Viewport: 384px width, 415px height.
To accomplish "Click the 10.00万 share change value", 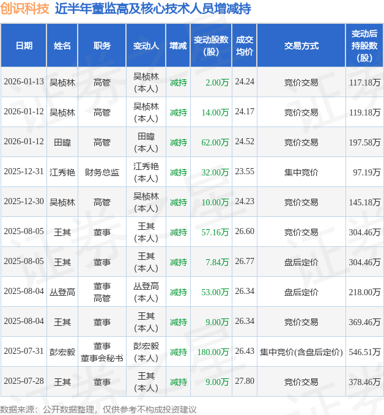I will [x=215, y=202].
